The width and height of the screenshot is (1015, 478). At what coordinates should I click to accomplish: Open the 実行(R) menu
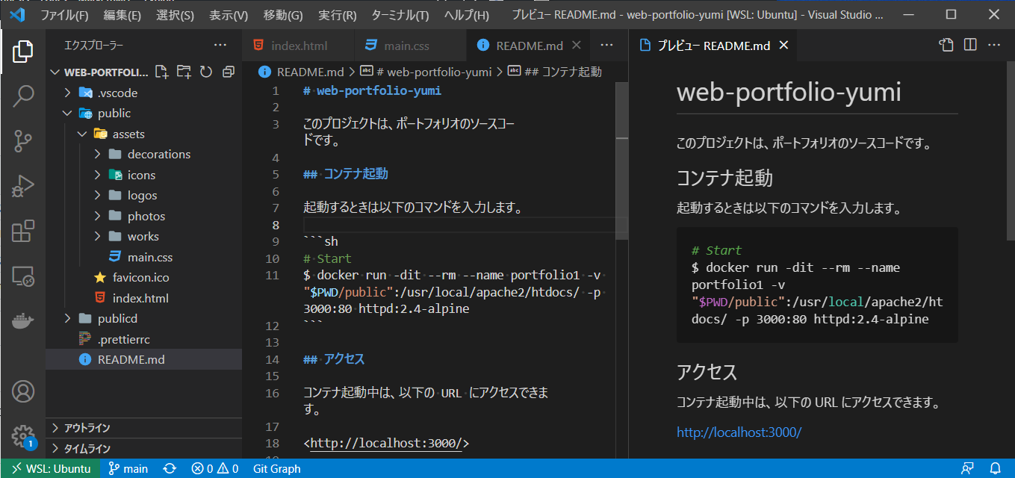(x=338, y=15)
